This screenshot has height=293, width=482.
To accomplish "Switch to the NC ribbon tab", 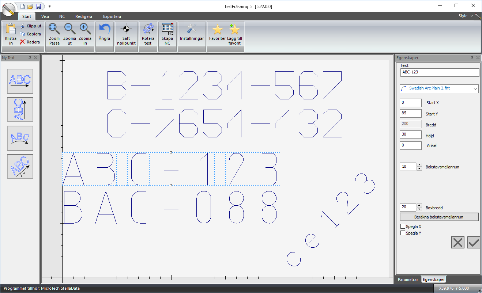I will point(62,16).
